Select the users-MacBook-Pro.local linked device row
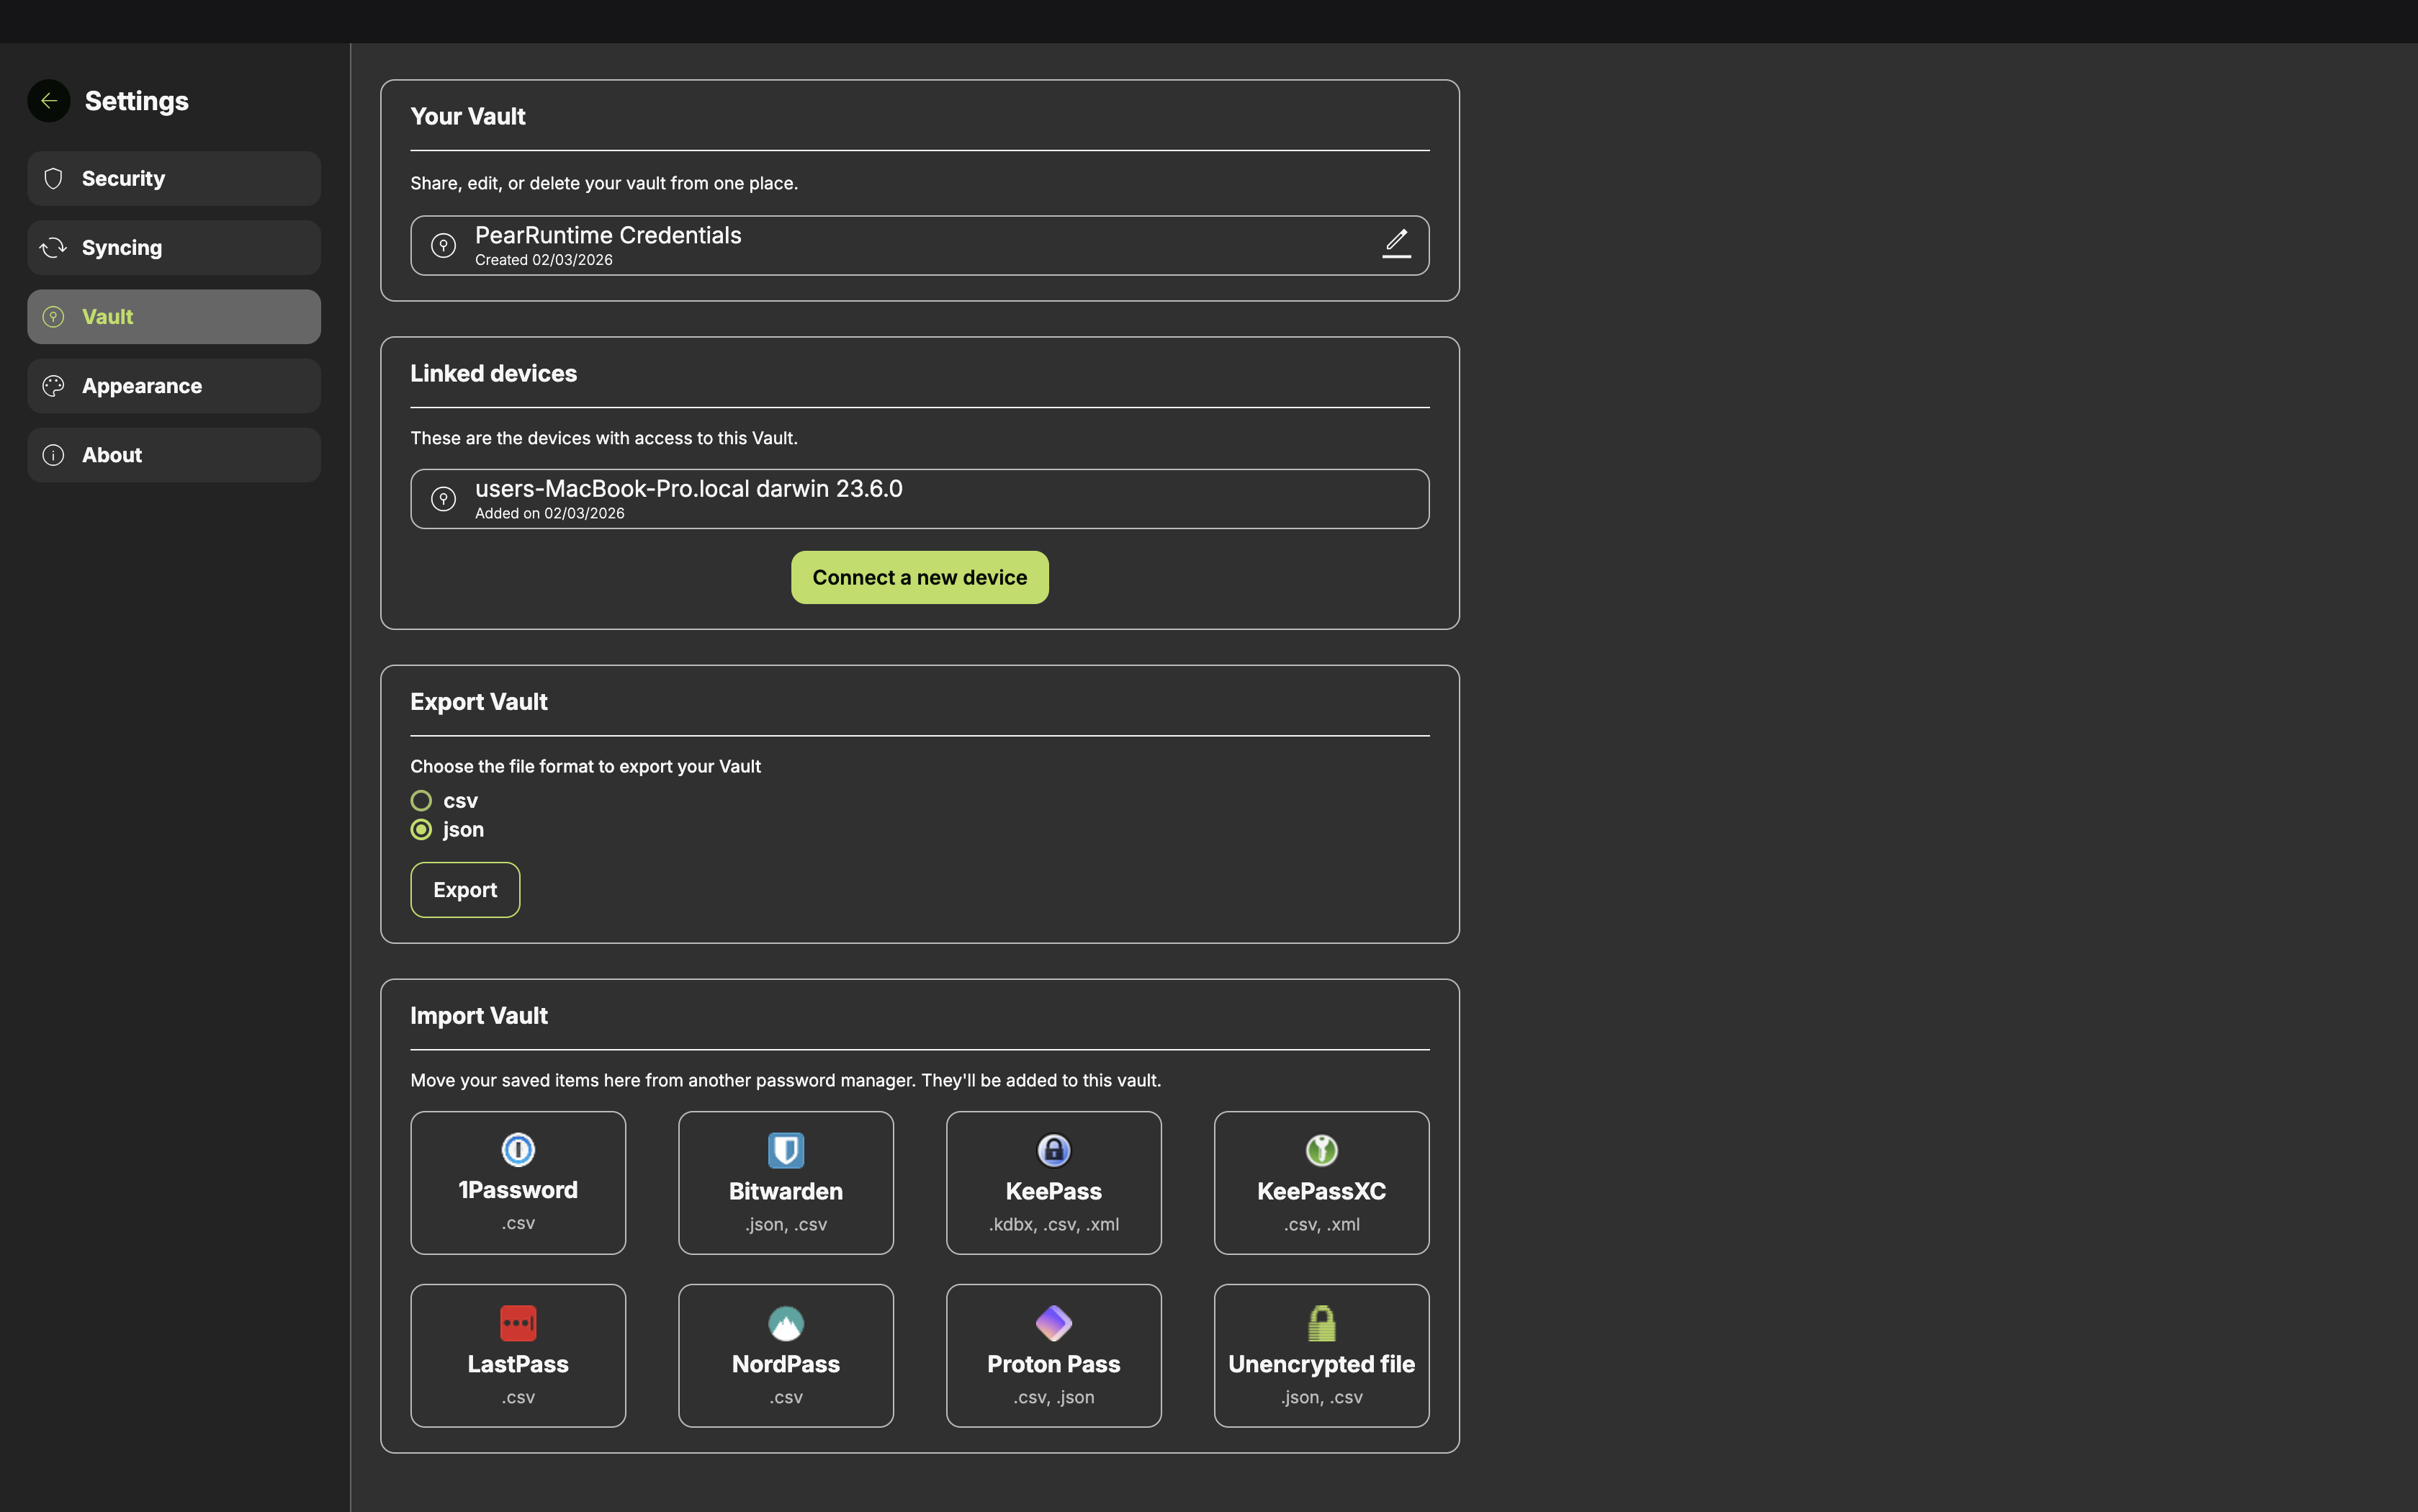This screenshot has height=1512, width=2418. click(x=919, y=499)
